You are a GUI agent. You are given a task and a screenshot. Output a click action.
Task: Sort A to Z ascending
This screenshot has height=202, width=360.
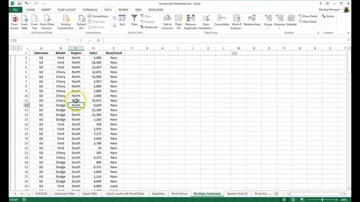pos(115,17)
